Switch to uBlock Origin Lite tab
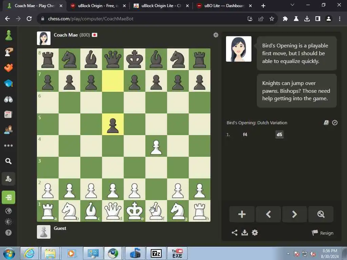347x260 pixels. pos(161,6)
